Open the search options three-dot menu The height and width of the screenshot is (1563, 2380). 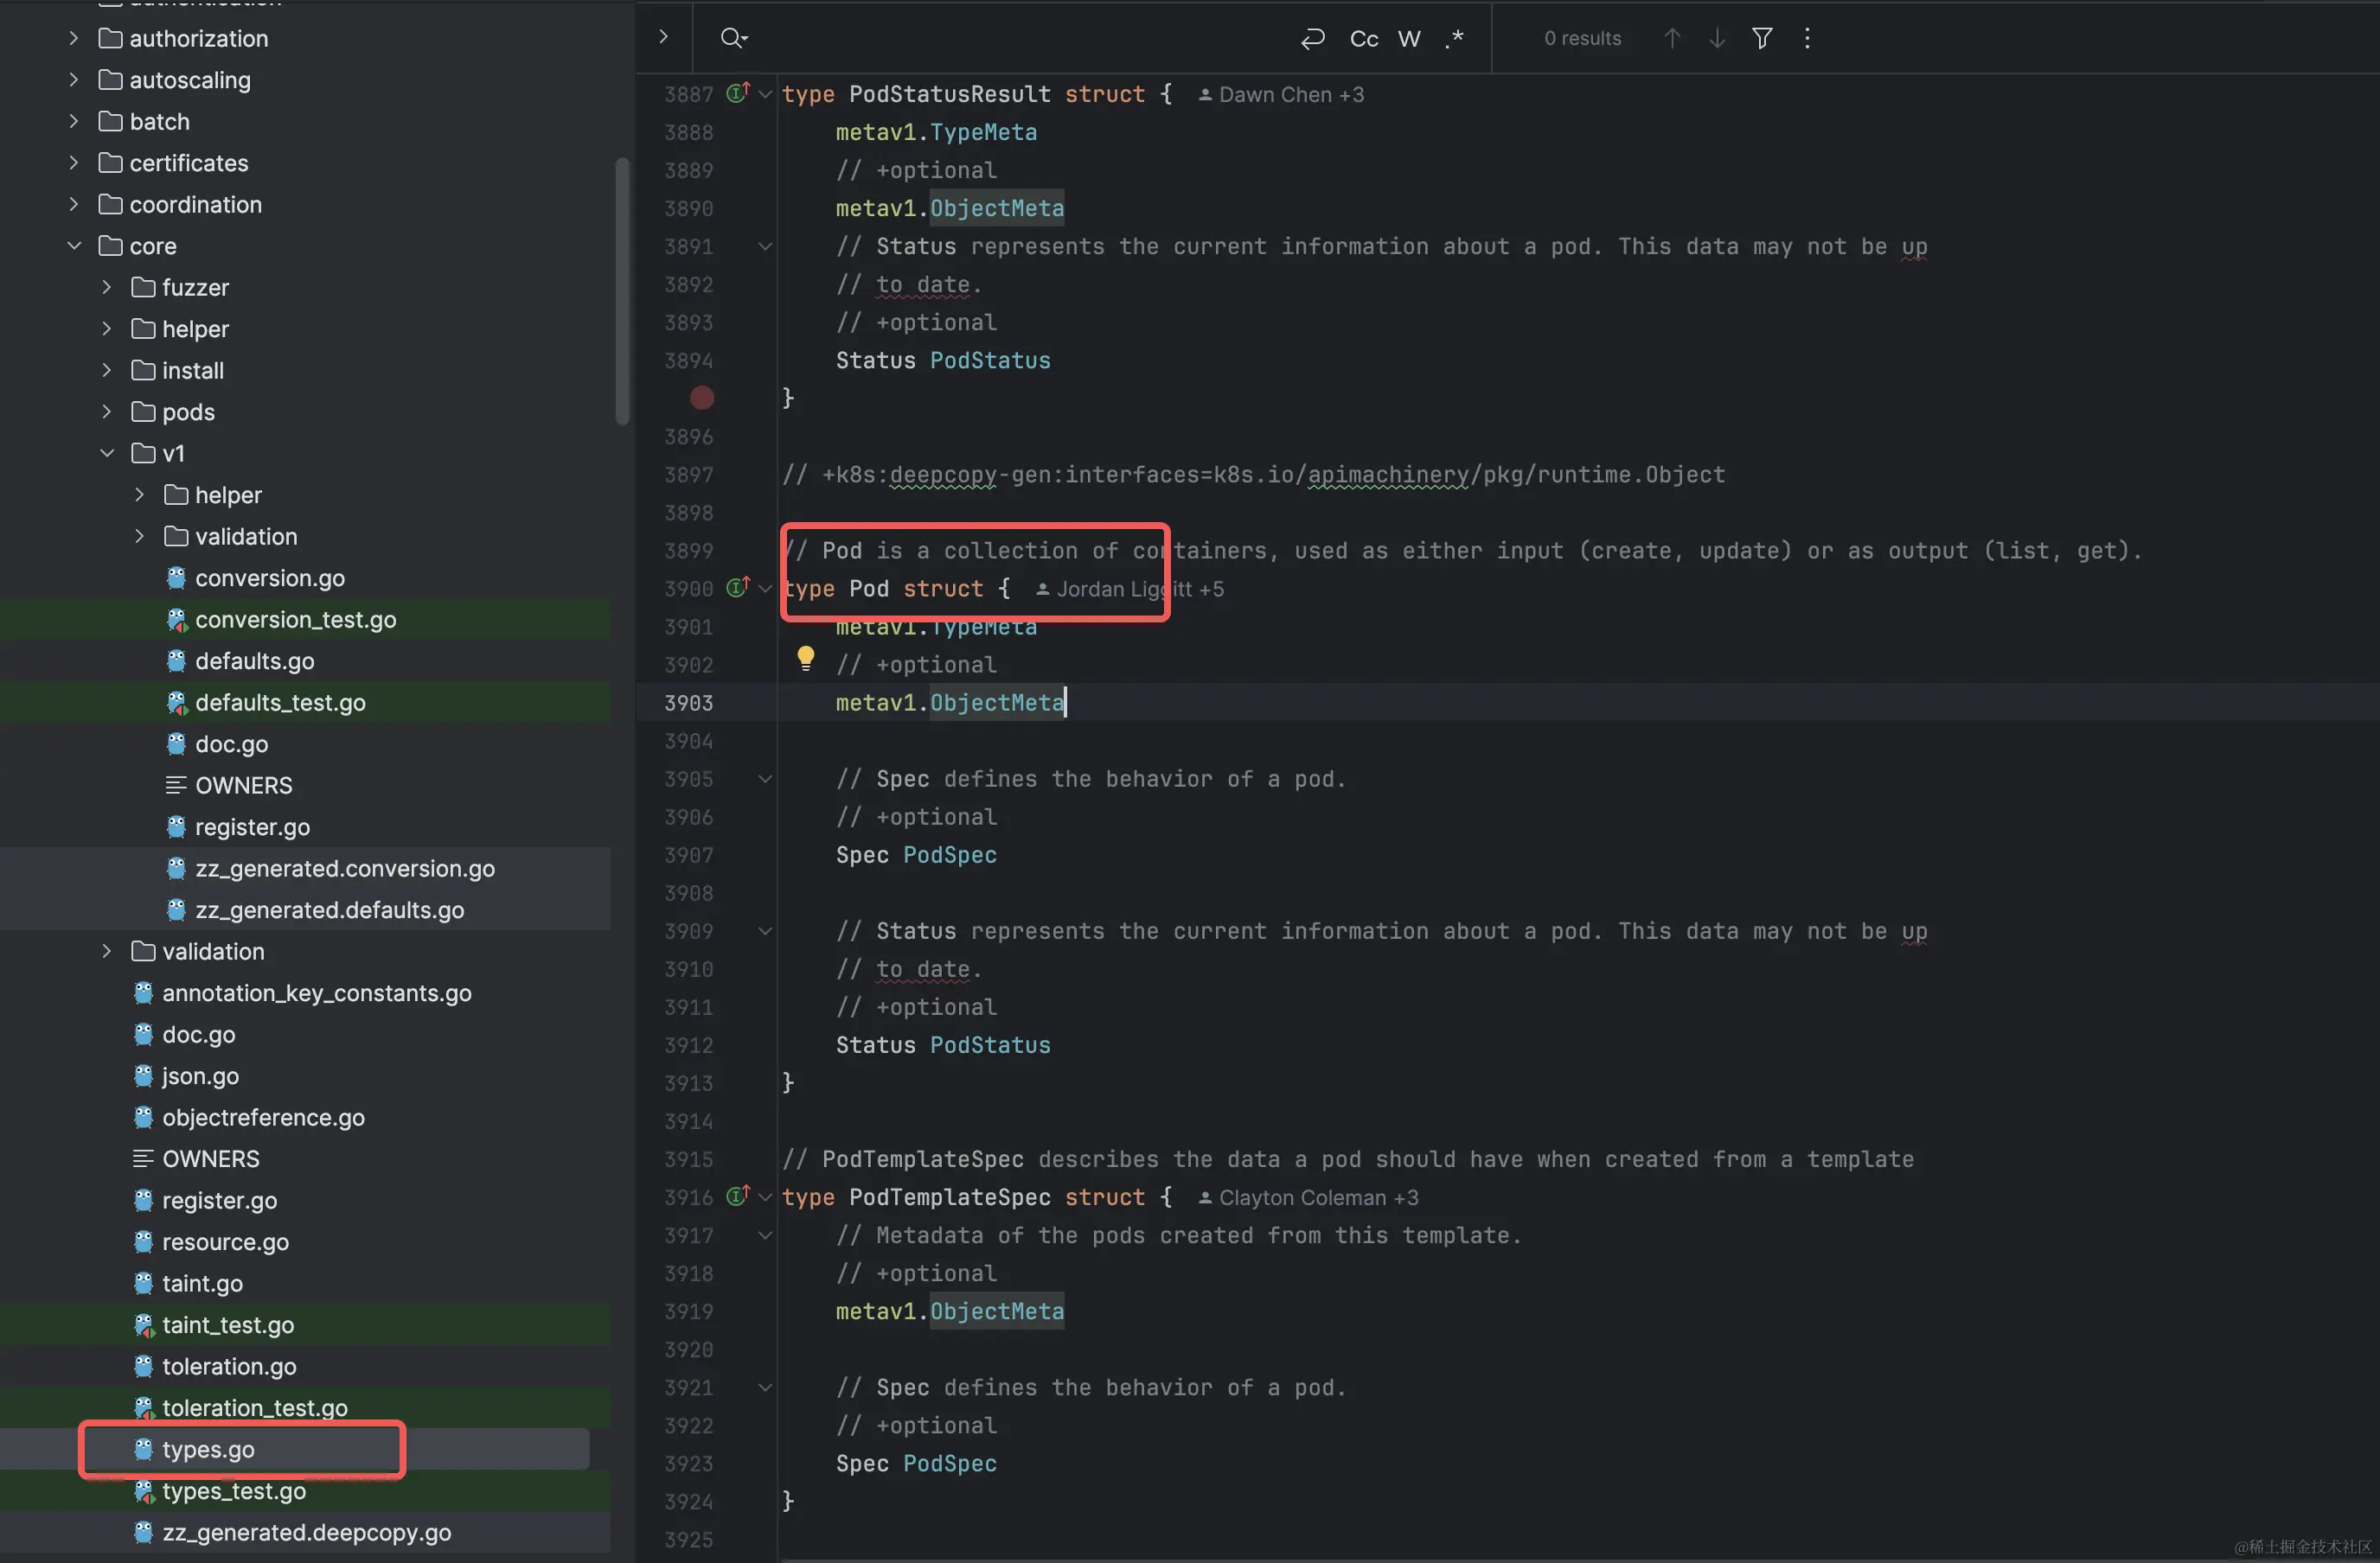(1807, 38)
